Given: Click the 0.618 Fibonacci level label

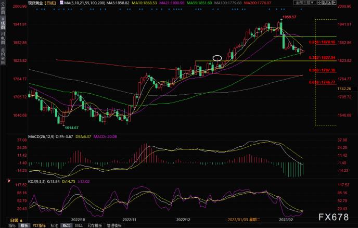Looking at the screenshot, I should coord(322,82).
